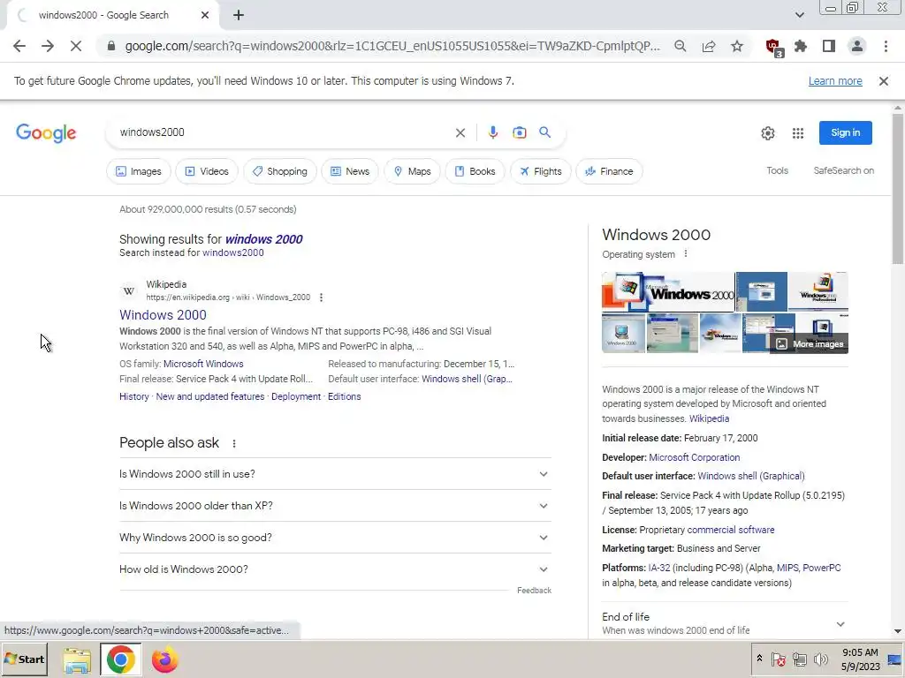
Task: Expand 'Is Windows 2000 older than XP?'
Action: pos(335,506)
